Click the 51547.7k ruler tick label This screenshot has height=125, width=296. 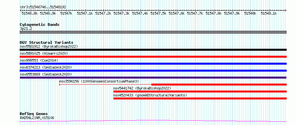click(195, 13)
